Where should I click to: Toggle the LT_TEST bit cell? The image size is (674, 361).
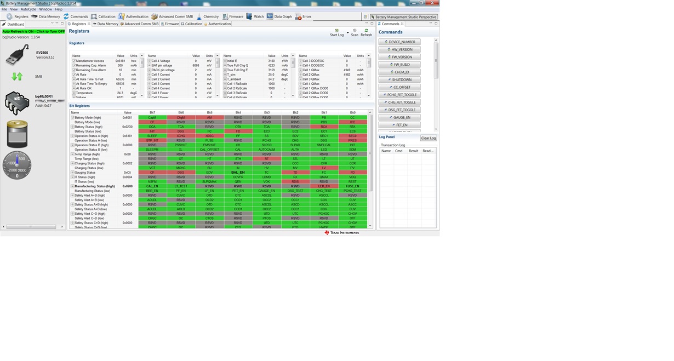click(x=181, y=186)
